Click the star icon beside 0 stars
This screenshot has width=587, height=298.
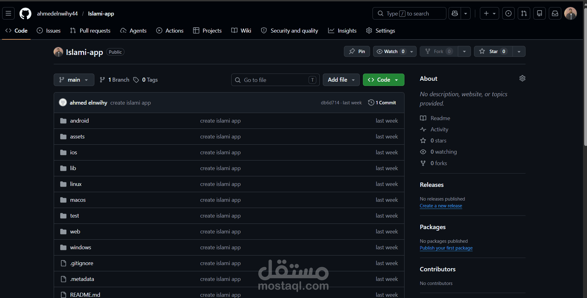point(423,141)
